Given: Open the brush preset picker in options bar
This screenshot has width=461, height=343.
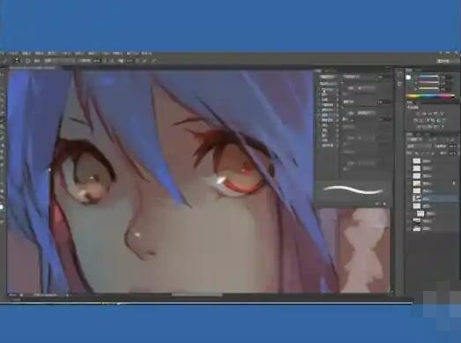Looking at the screenshot, I should point(18,61).
